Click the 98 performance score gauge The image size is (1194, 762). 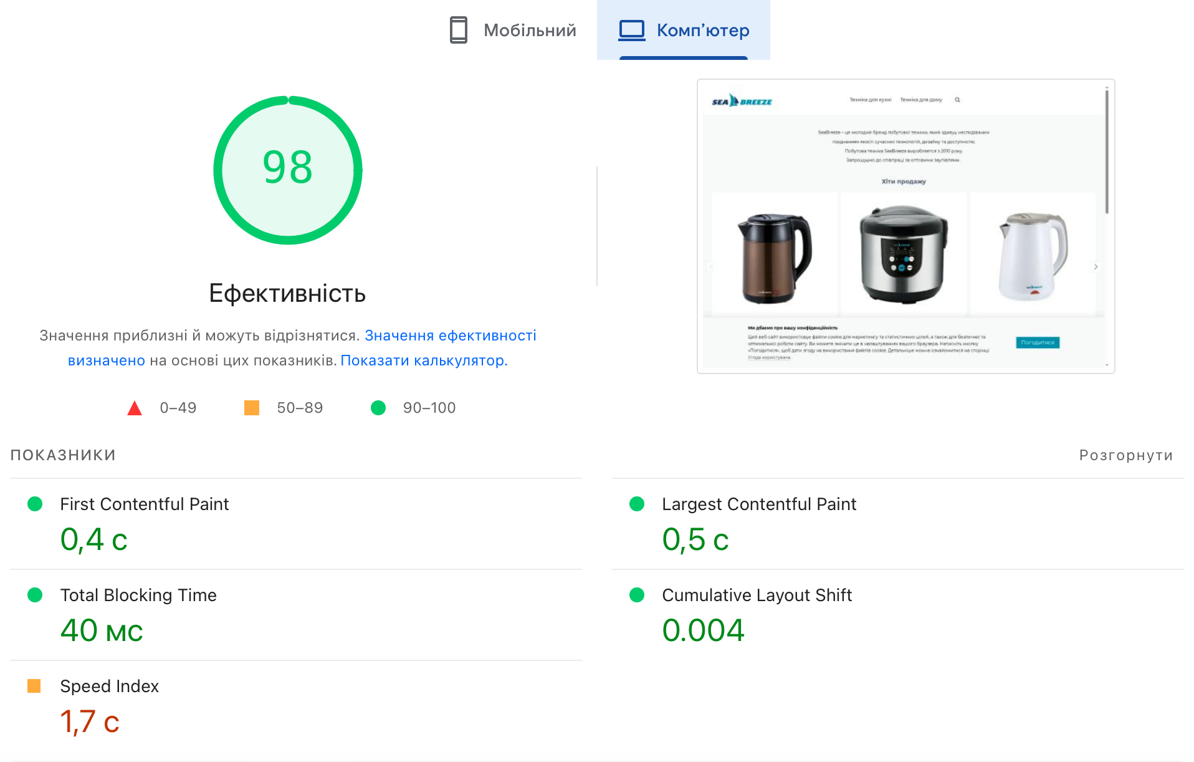(287, 169)
